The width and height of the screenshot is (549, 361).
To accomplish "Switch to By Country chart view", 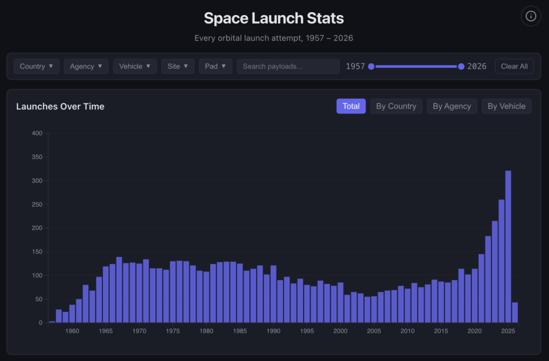I will click(x=396, y=106).
